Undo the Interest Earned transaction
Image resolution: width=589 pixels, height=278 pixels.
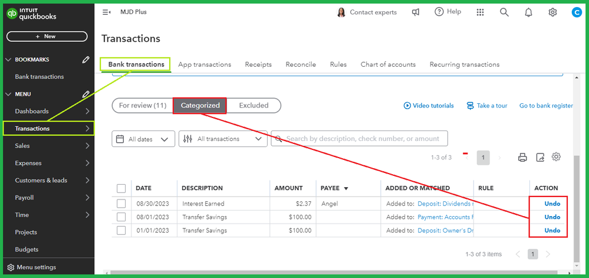[x=552, y=204]
